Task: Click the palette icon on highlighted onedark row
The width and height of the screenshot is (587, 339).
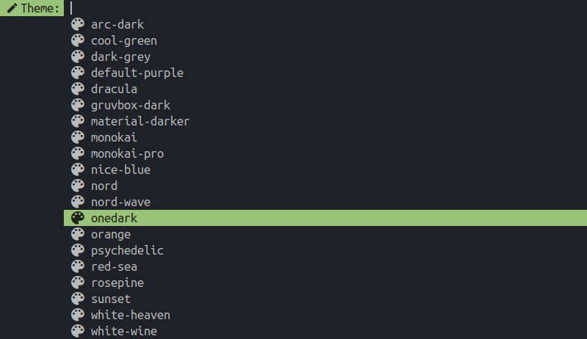Action: tap(78, 218)
